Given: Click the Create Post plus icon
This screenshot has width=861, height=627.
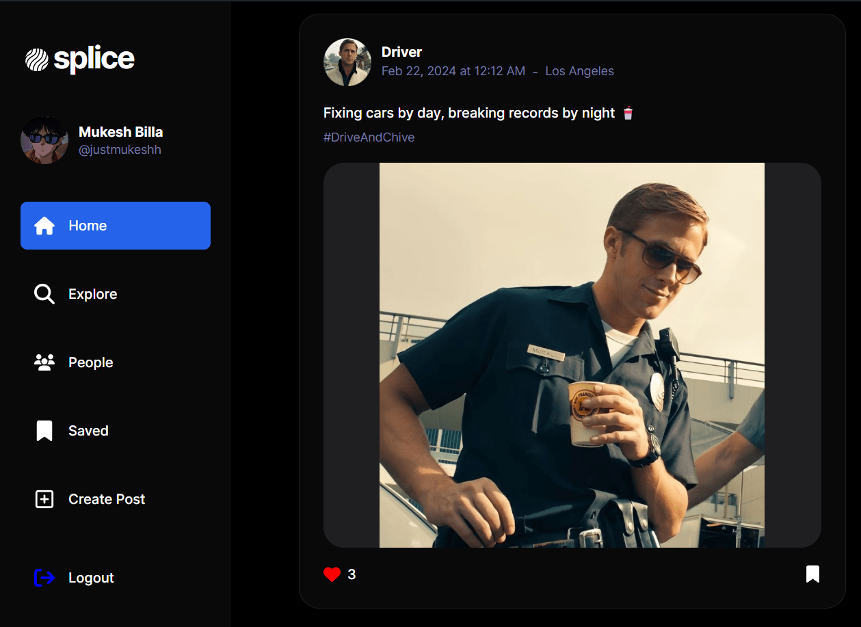Looking at the screenshot, I should tap(44, 499).
